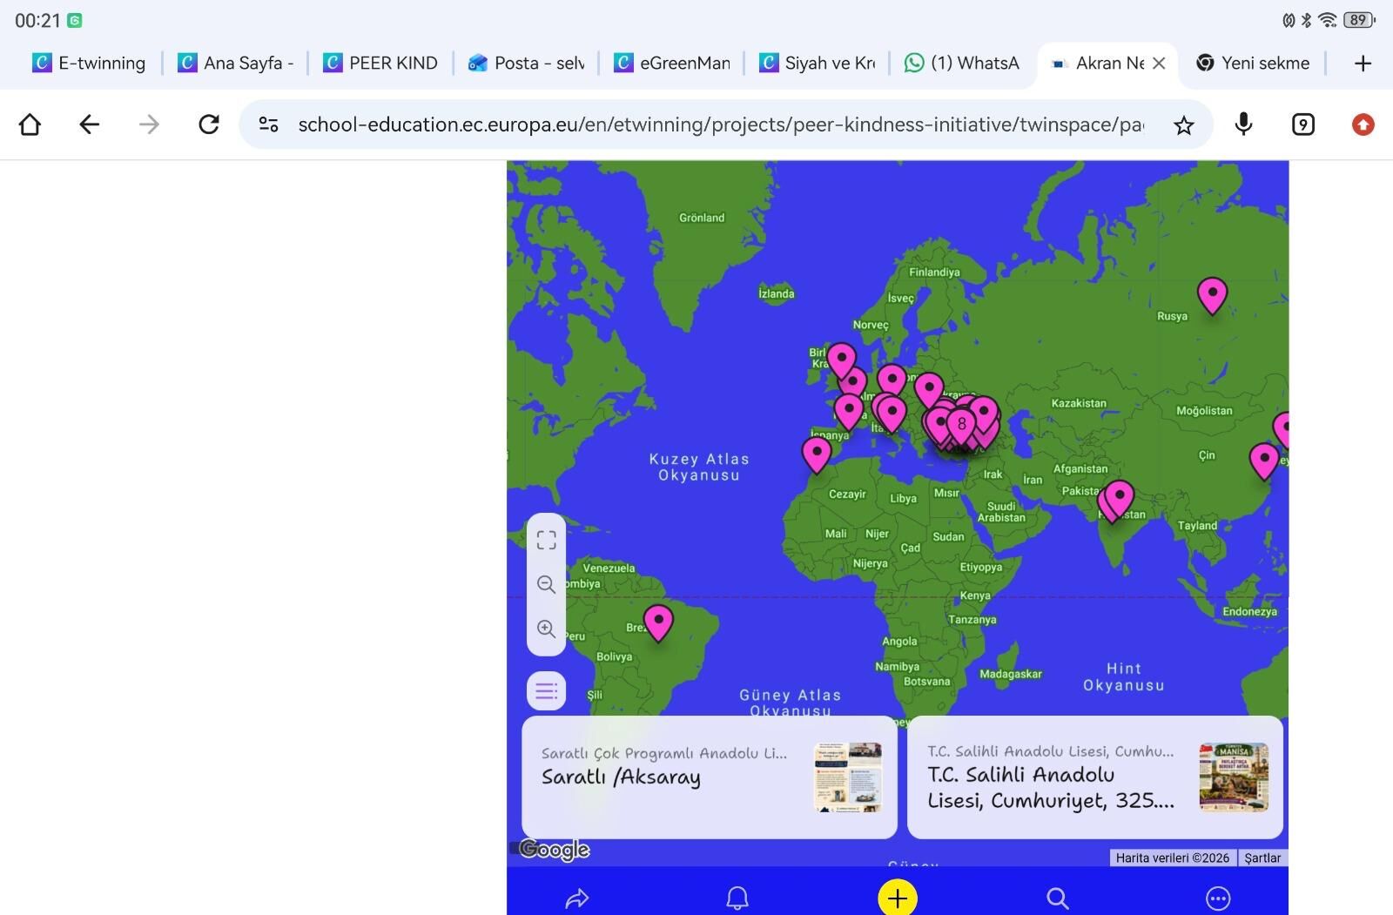Select the map pin in Brazil

(658, 623)
